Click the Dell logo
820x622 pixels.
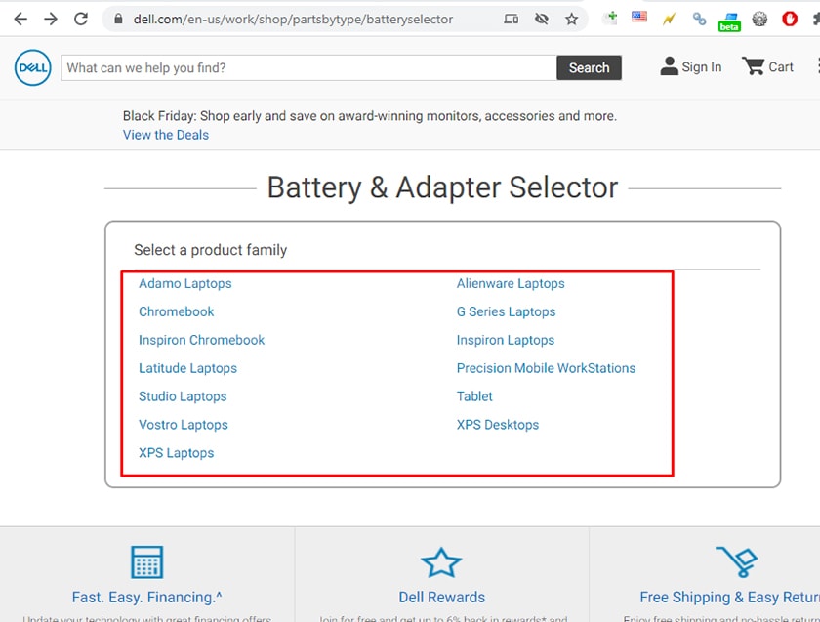click(x=30, y=67)
